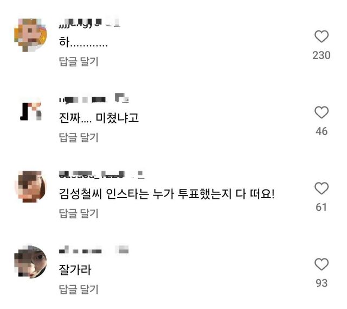Open avatar next to "진짜.... 미쳤냐고"
Image resolution: width=347 pixels, height=309 pixels.
[x=30, y=111]
